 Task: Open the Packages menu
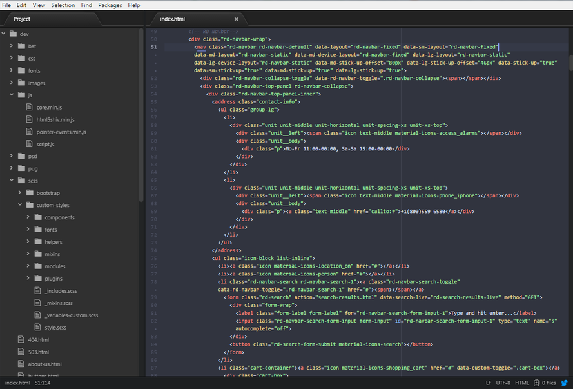110,5
